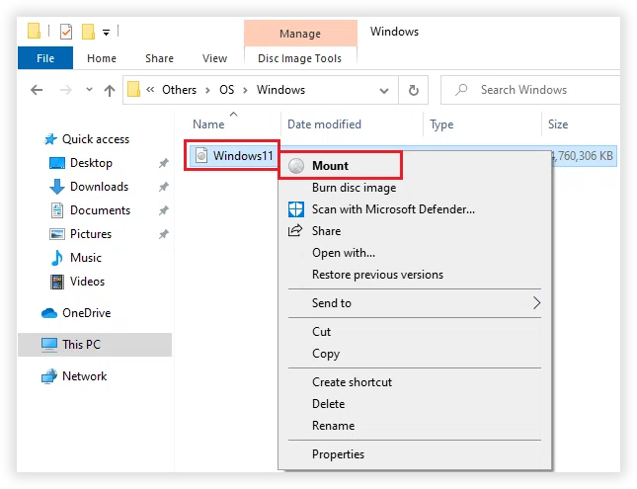The width and height of the screenshot is (637, 489).
Task: Sort by the Type column header
Action: click(441, 124)
